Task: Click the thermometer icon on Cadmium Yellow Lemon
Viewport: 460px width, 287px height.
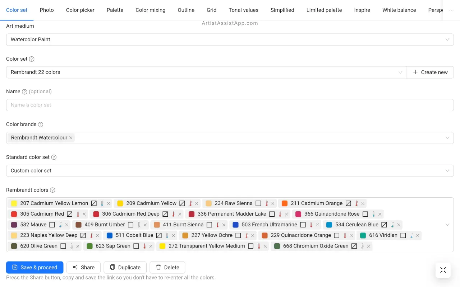Action: point(102,203)
